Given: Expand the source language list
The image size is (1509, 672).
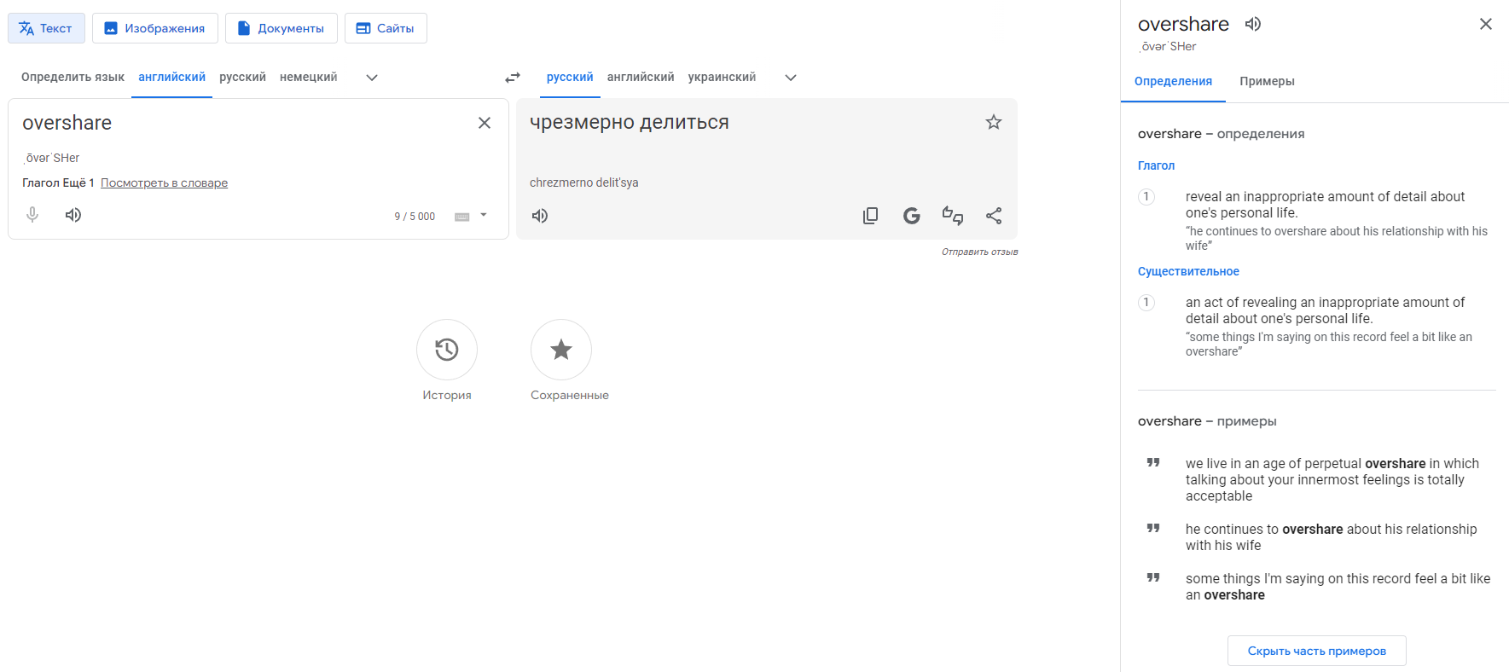Looking at the screenshot, I should 372,78.
